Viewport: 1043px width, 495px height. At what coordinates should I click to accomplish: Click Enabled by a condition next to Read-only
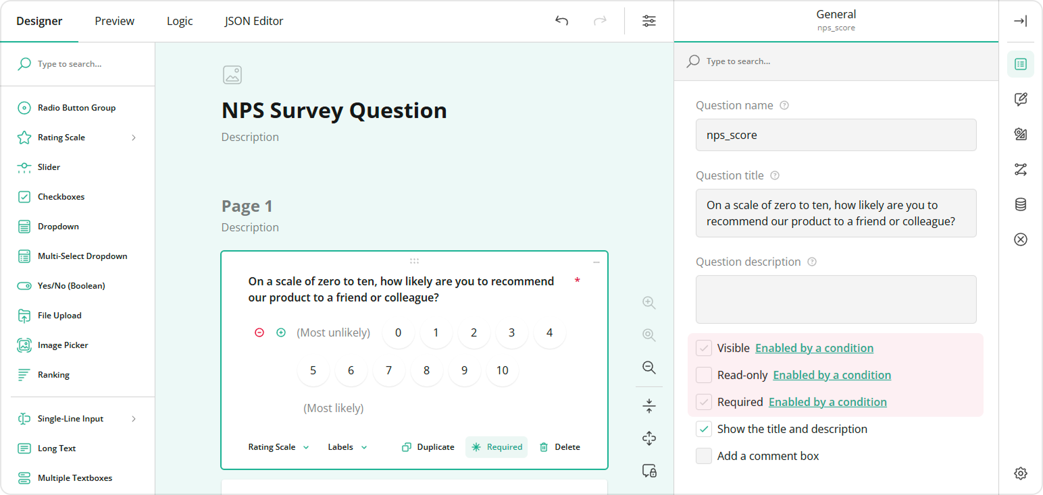coord(832,374)
